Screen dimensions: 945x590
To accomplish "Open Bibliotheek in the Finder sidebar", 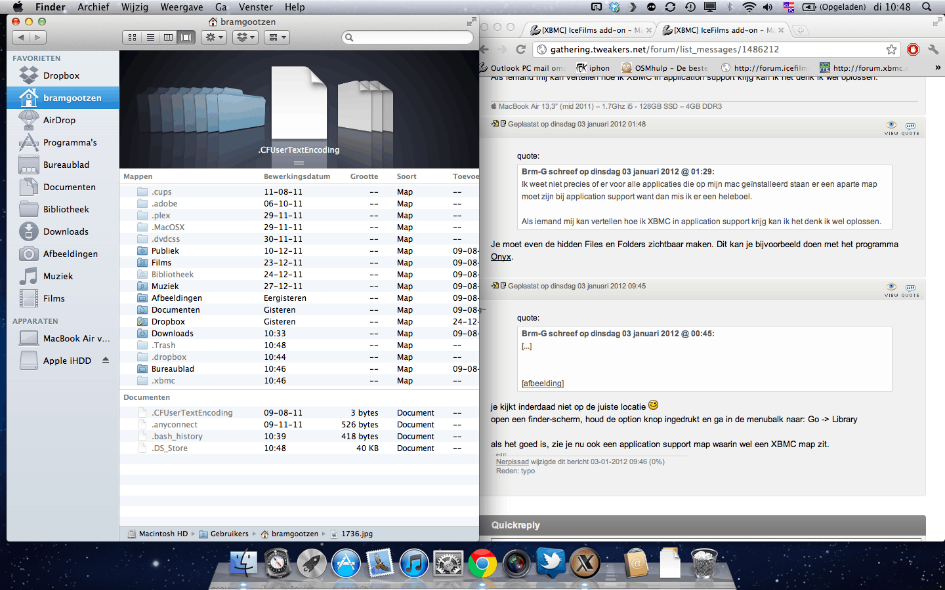I will coord(62,209).
